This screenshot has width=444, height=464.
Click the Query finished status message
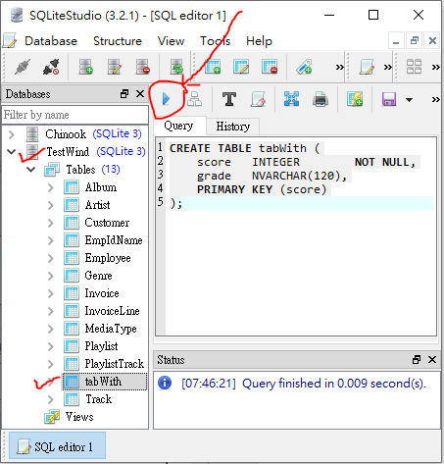[304, 384]
